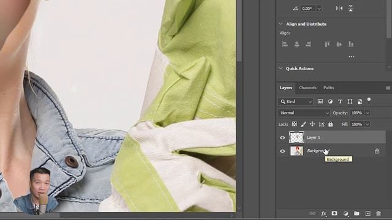Edit the rotation angle 0.00° field
This screenshot has height=220, width=392.
click(x=308, y=9)
